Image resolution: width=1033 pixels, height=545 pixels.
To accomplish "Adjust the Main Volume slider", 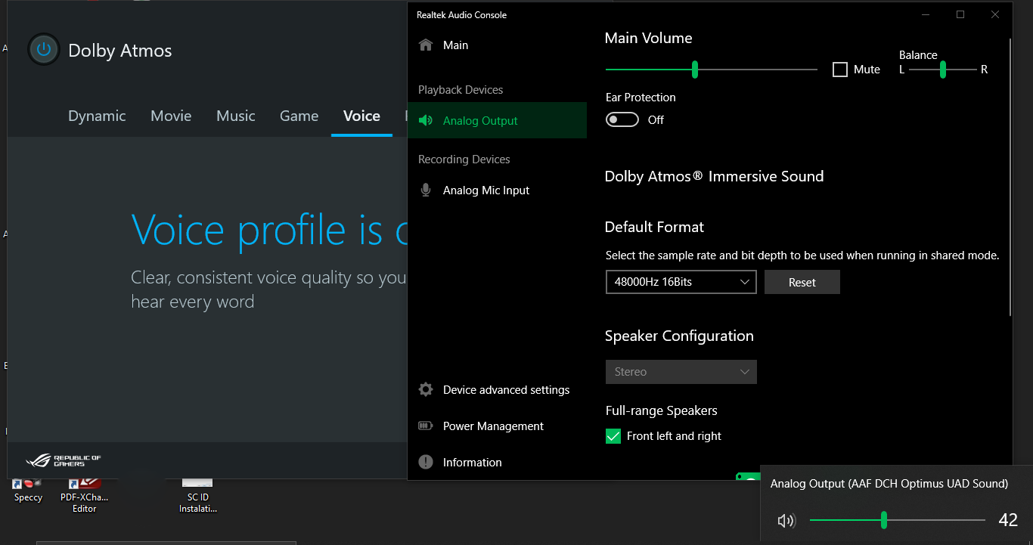I will (x=711, y=70).
